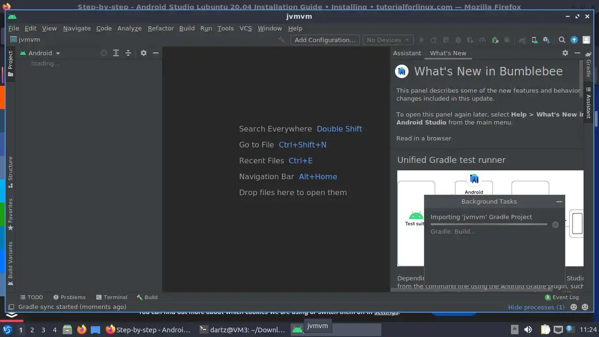This screenshot has width=599, height=337.
Task: Open the Device Manager icon
Action: coord(534,40)
